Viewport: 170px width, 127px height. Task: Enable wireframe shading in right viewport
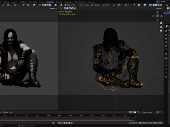tap(154, 5)
